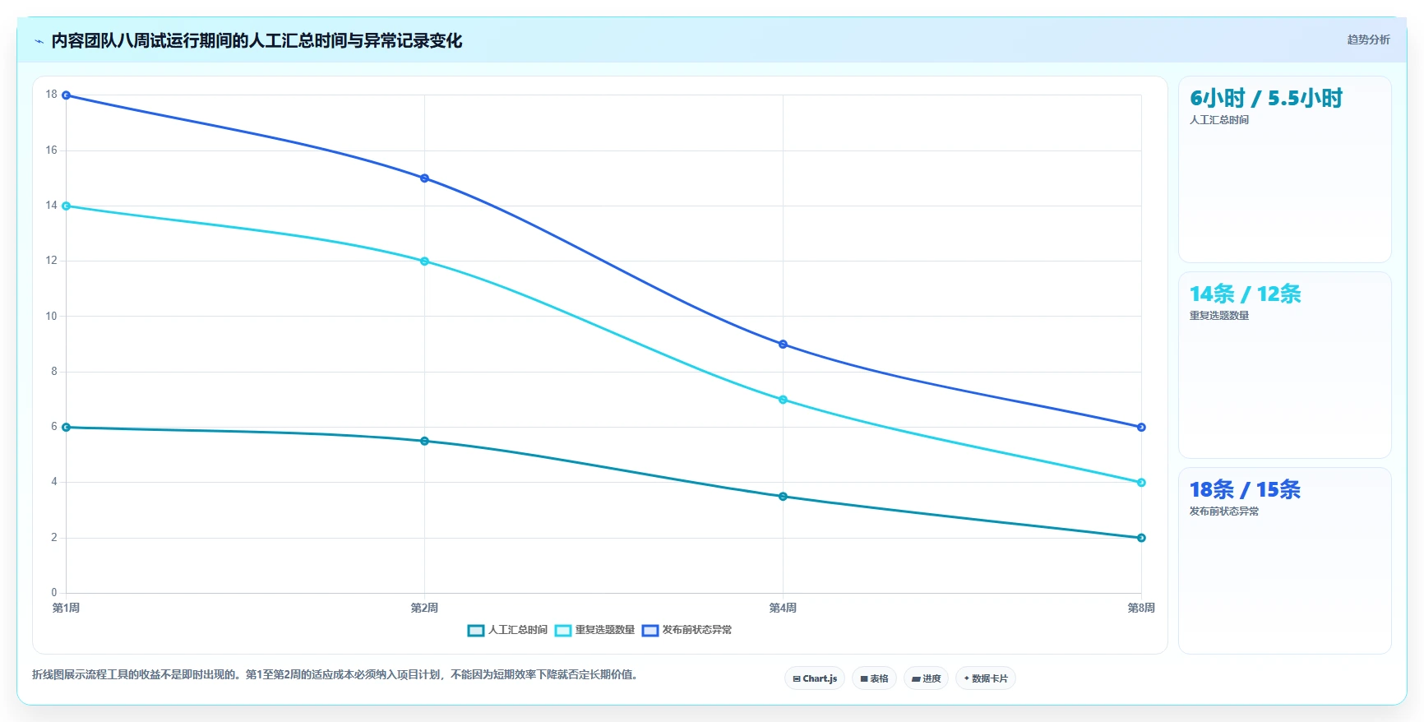Select the 发布前状态异常 point at 第8周 (6)
Screen dimensions: 1424x722
point(1141,428)
